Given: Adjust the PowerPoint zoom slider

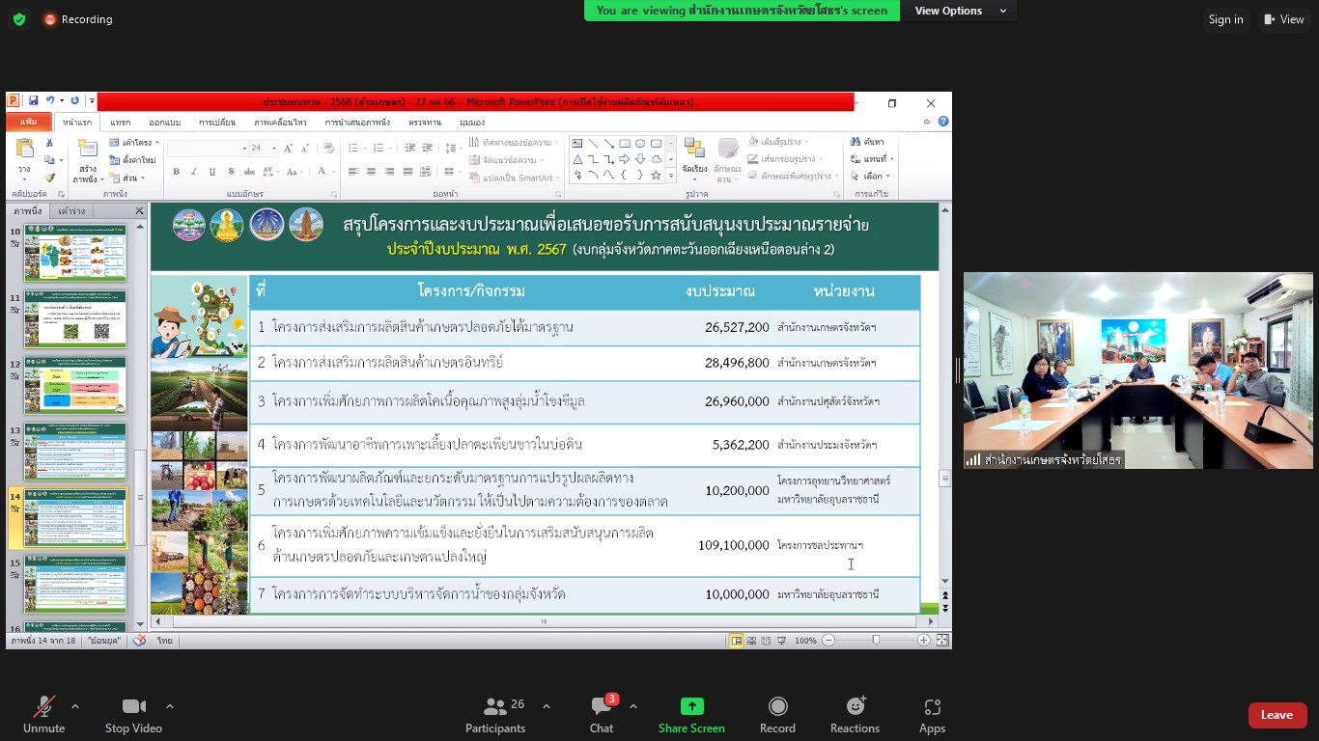Looking at the screenshot, I should 876,640.
